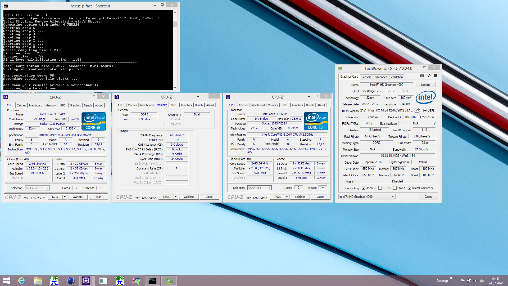Toggle the UEFI checkbox in GPU-Z
This screenshot has height=286, width=508.
425,111
